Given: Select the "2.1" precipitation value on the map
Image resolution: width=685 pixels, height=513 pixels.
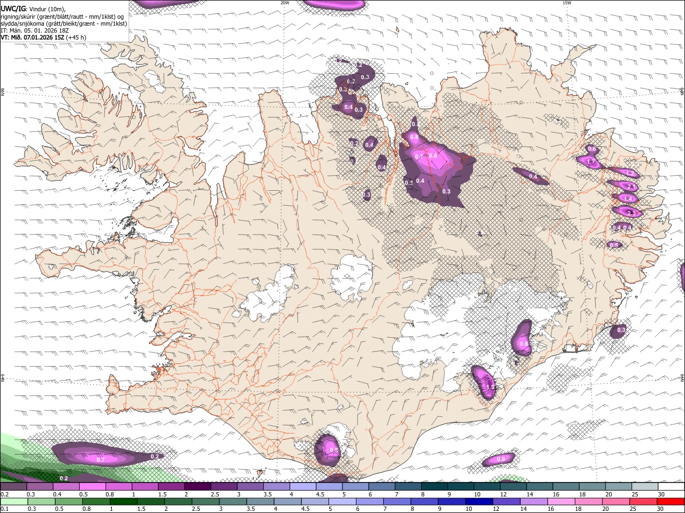Looking at the screenshot, I should (x=630, y=187).
